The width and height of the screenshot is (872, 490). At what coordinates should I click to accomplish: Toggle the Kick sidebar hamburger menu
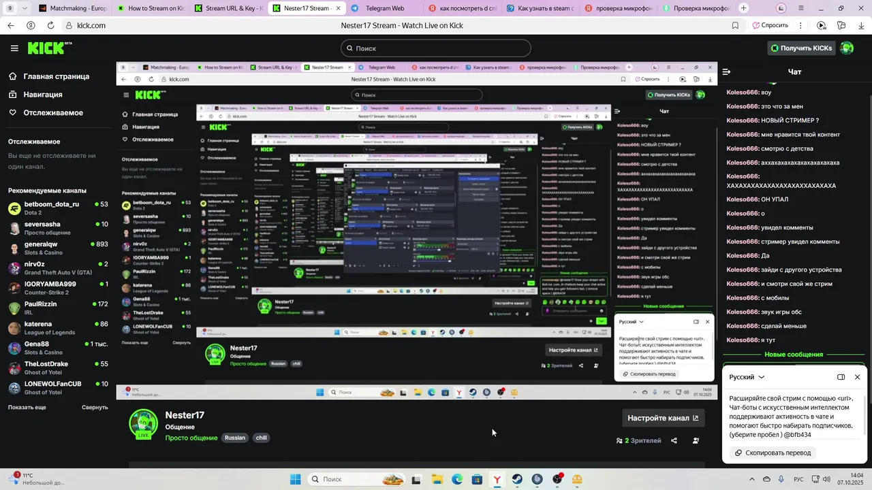(14, 48)
